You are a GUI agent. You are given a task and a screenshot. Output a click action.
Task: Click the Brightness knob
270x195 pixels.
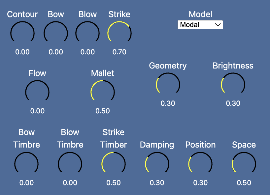tap(233, 83)
